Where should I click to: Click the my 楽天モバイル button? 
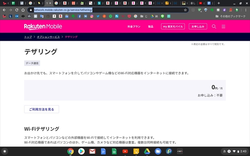pyautogui.click(x=173, y=27)
